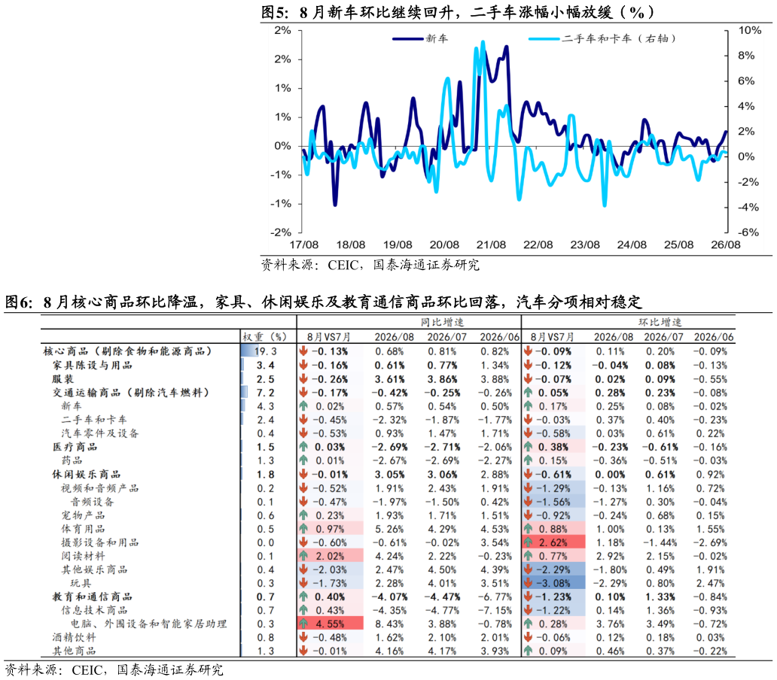Select the 摄影设备和用品 row label
Viewport: 777px width, 680px height.
(x=100, y=542)
